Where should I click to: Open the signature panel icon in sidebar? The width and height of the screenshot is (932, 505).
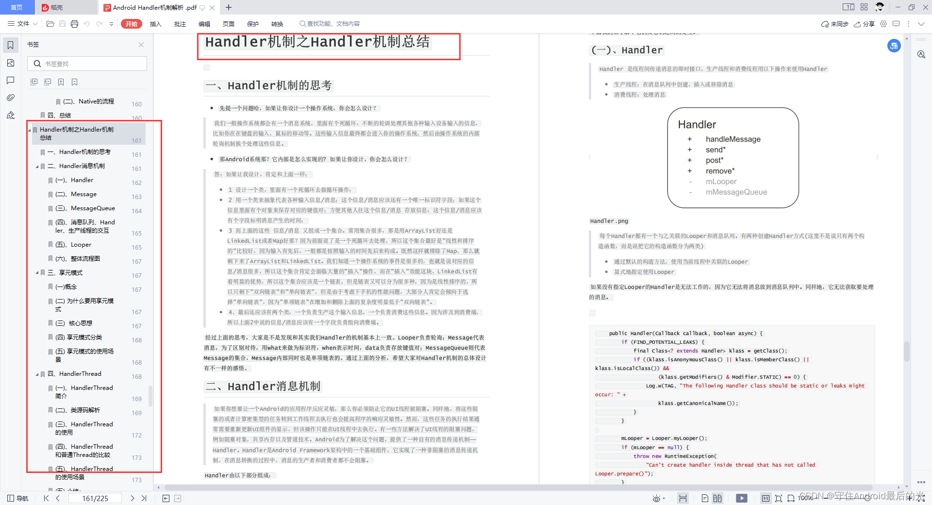click(x=10, y=115)
